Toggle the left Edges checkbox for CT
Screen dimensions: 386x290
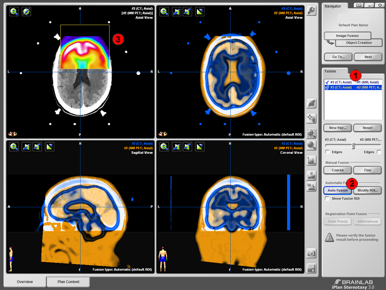click(327, 152)
